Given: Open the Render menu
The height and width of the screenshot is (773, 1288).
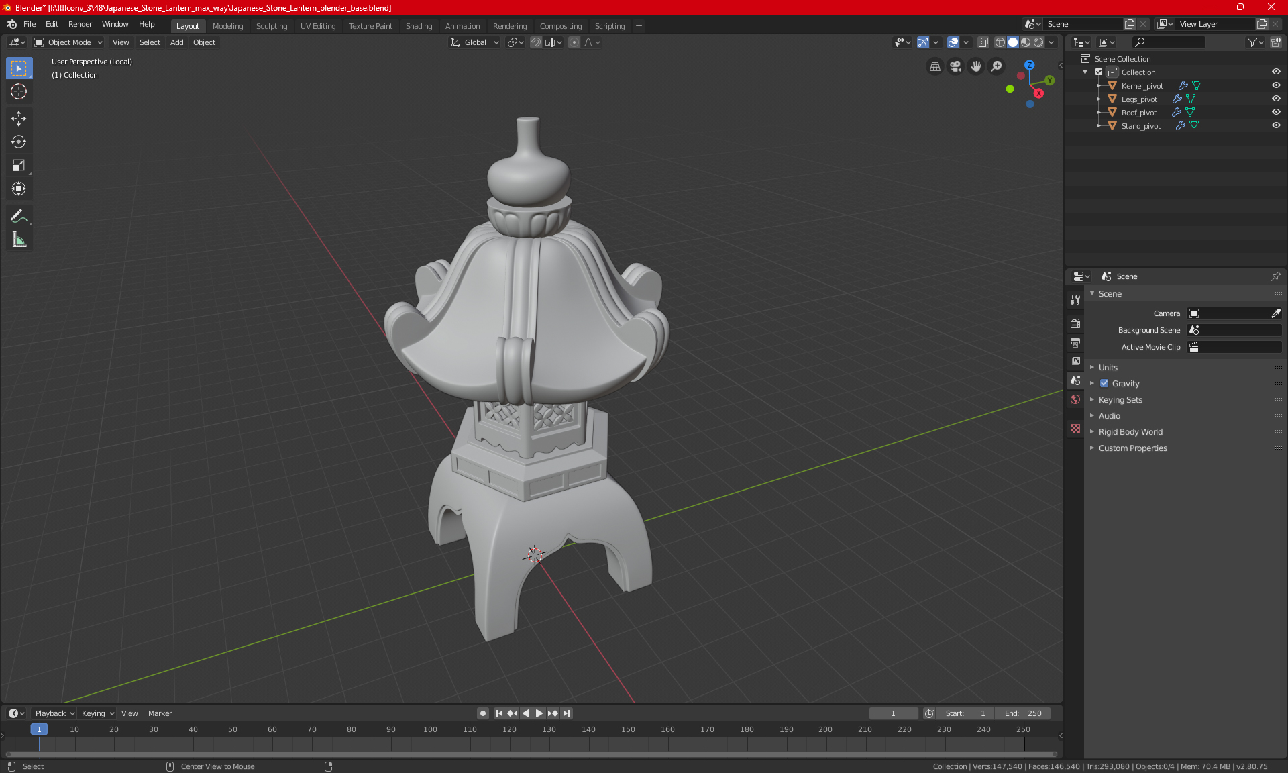Looking at the screenshot, I should [80, 24].
